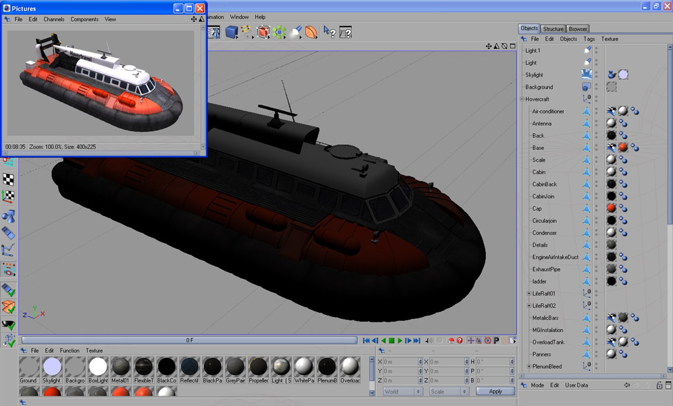Expand the LifeRaft01 group
673x406 pixels.
click(x=529, y=294)
